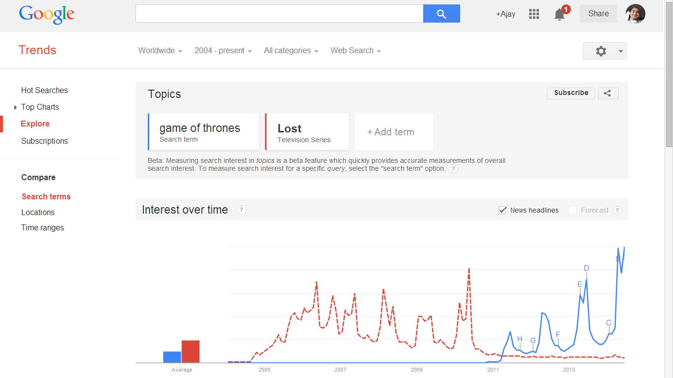This screenshot has width=673, height=378.
Task: Open the notifications bell
Action: (x=559, y=14)
